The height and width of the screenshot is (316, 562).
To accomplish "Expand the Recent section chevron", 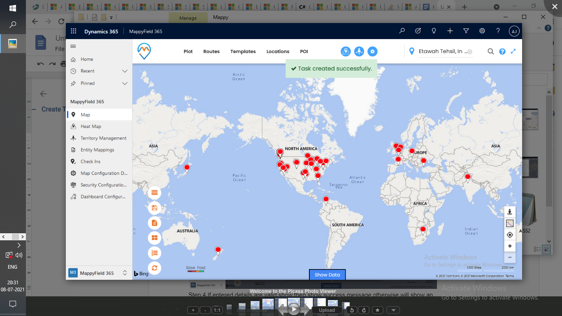I will (125, 71).
